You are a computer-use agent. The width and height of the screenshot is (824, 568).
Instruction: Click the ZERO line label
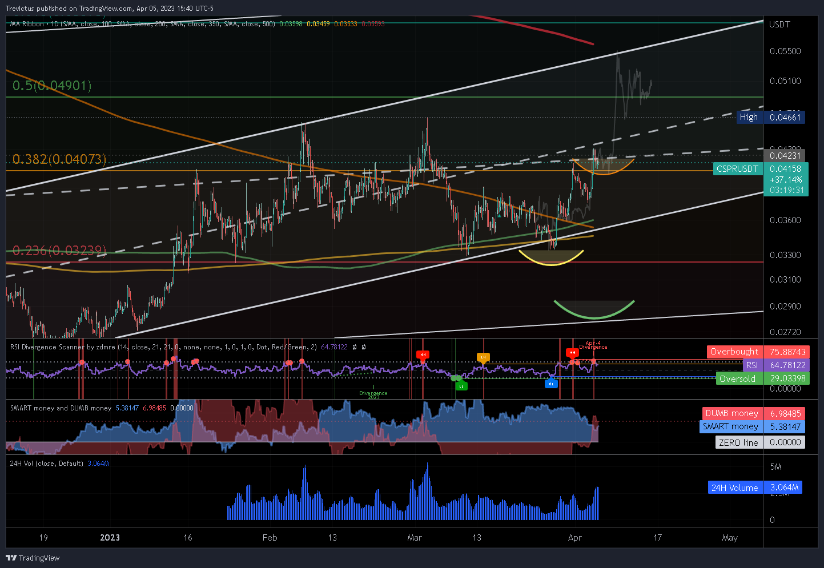[x=738, y=442]
